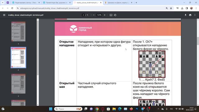The image size is (199, 112).
Task: Download the PDF from viewer toolbar
Action: click(185, 15)
